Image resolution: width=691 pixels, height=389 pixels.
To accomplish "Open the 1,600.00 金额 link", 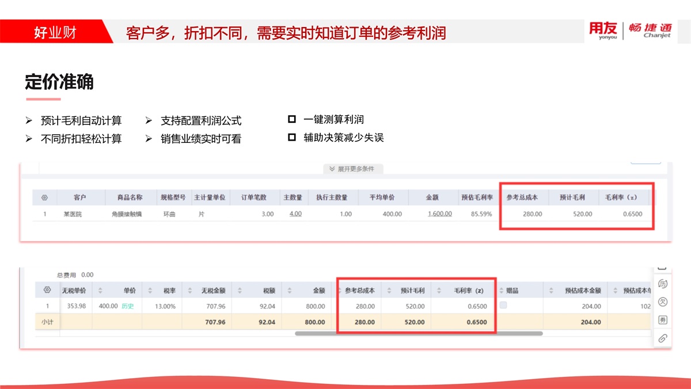I will point(440,214).
